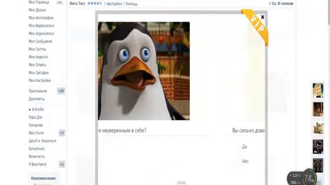This screenshot has width=330, height=185.
Task: Open the Приложения section
Action: (38, 91)
